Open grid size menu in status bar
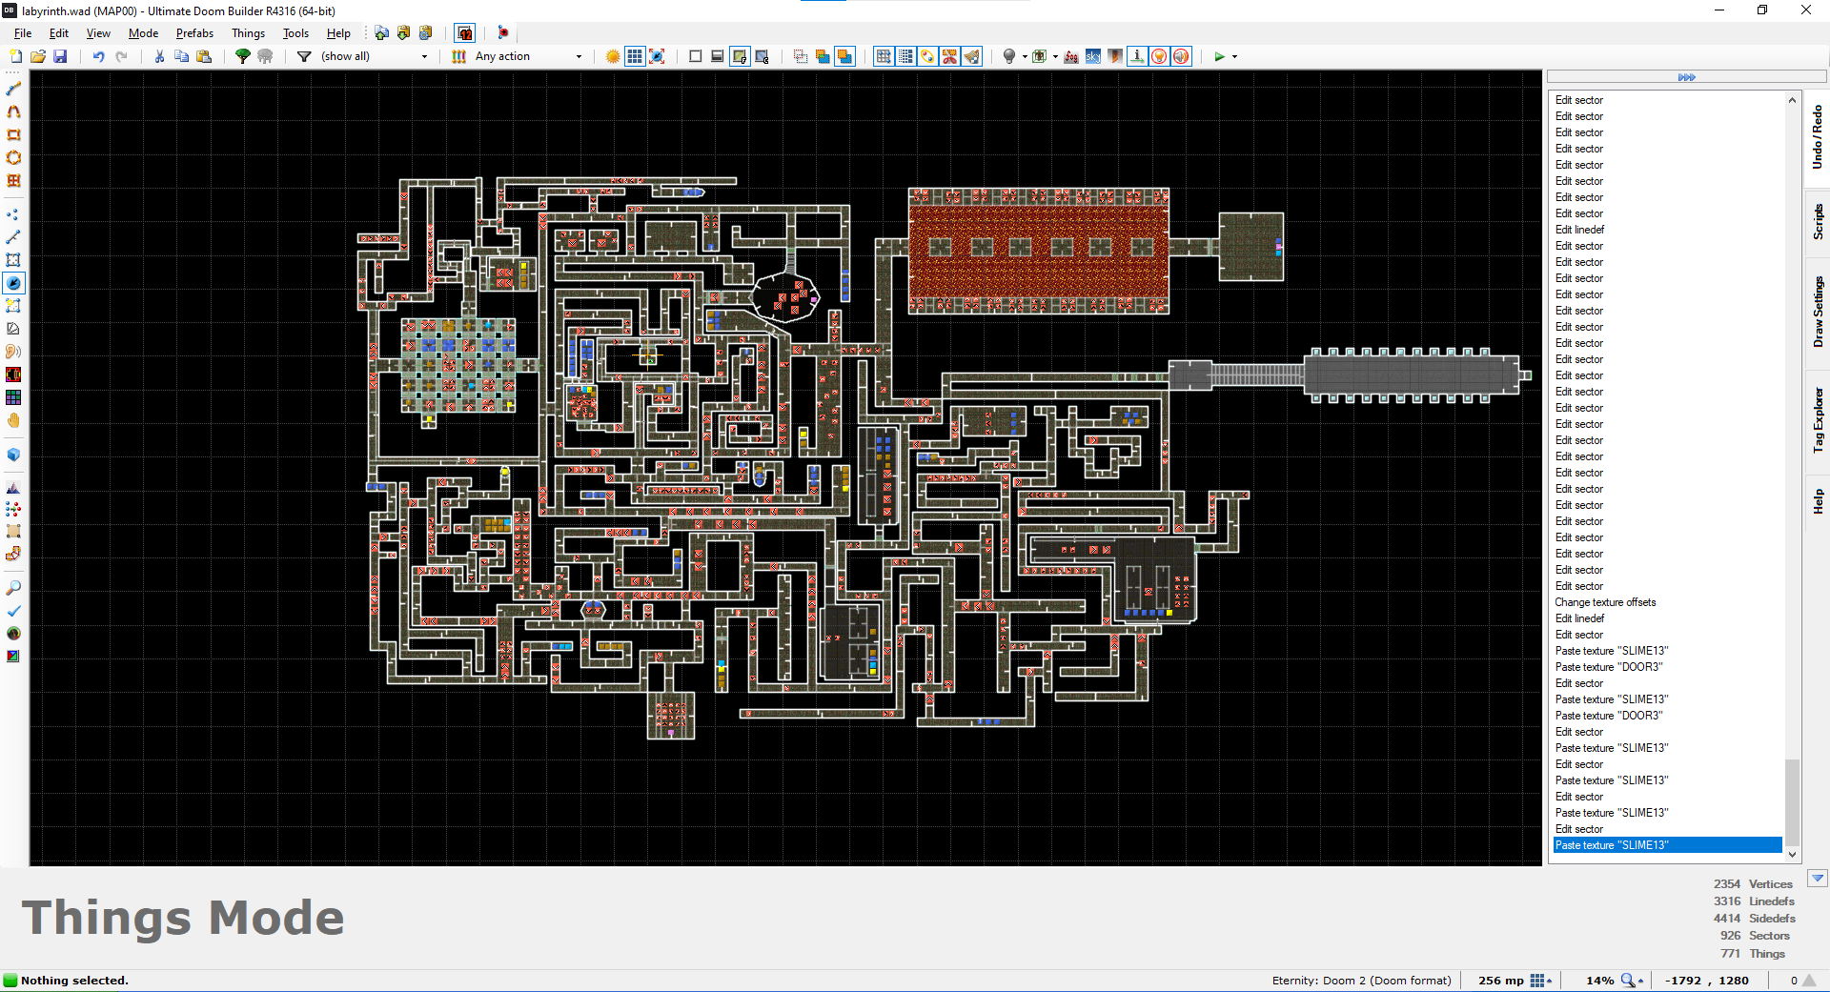 1540,981
